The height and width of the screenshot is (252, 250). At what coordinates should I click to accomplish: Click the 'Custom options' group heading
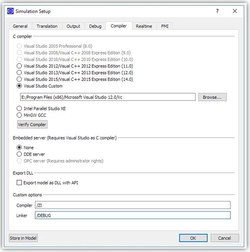coord(27,195)
